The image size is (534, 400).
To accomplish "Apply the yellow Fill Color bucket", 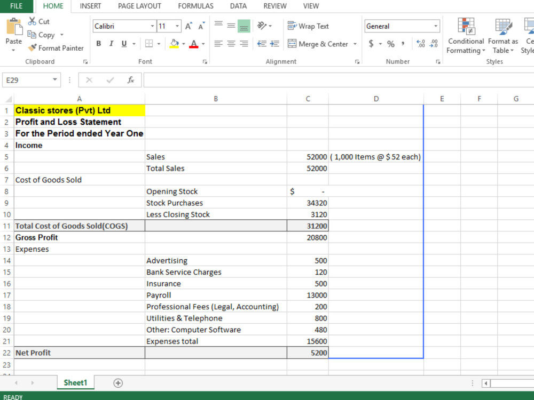I will click(x=174, y=44).
